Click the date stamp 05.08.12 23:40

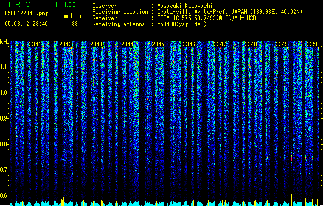(26, 24)
